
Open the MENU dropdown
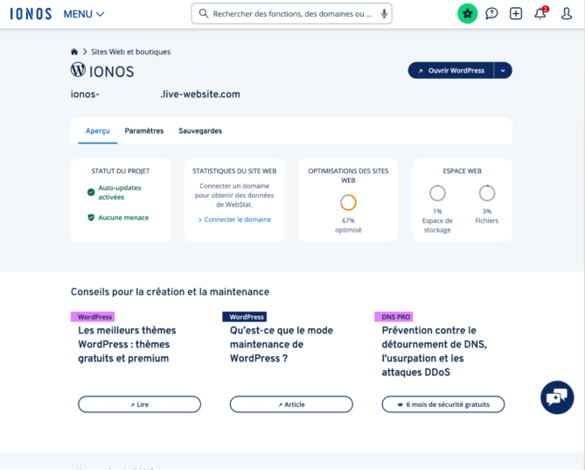tap(84, 14)
